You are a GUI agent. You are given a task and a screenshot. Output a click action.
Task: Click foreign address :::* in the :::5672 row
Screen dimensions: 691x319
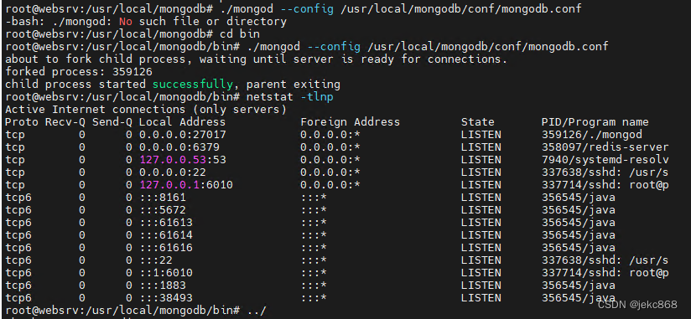tap(314, 210)
